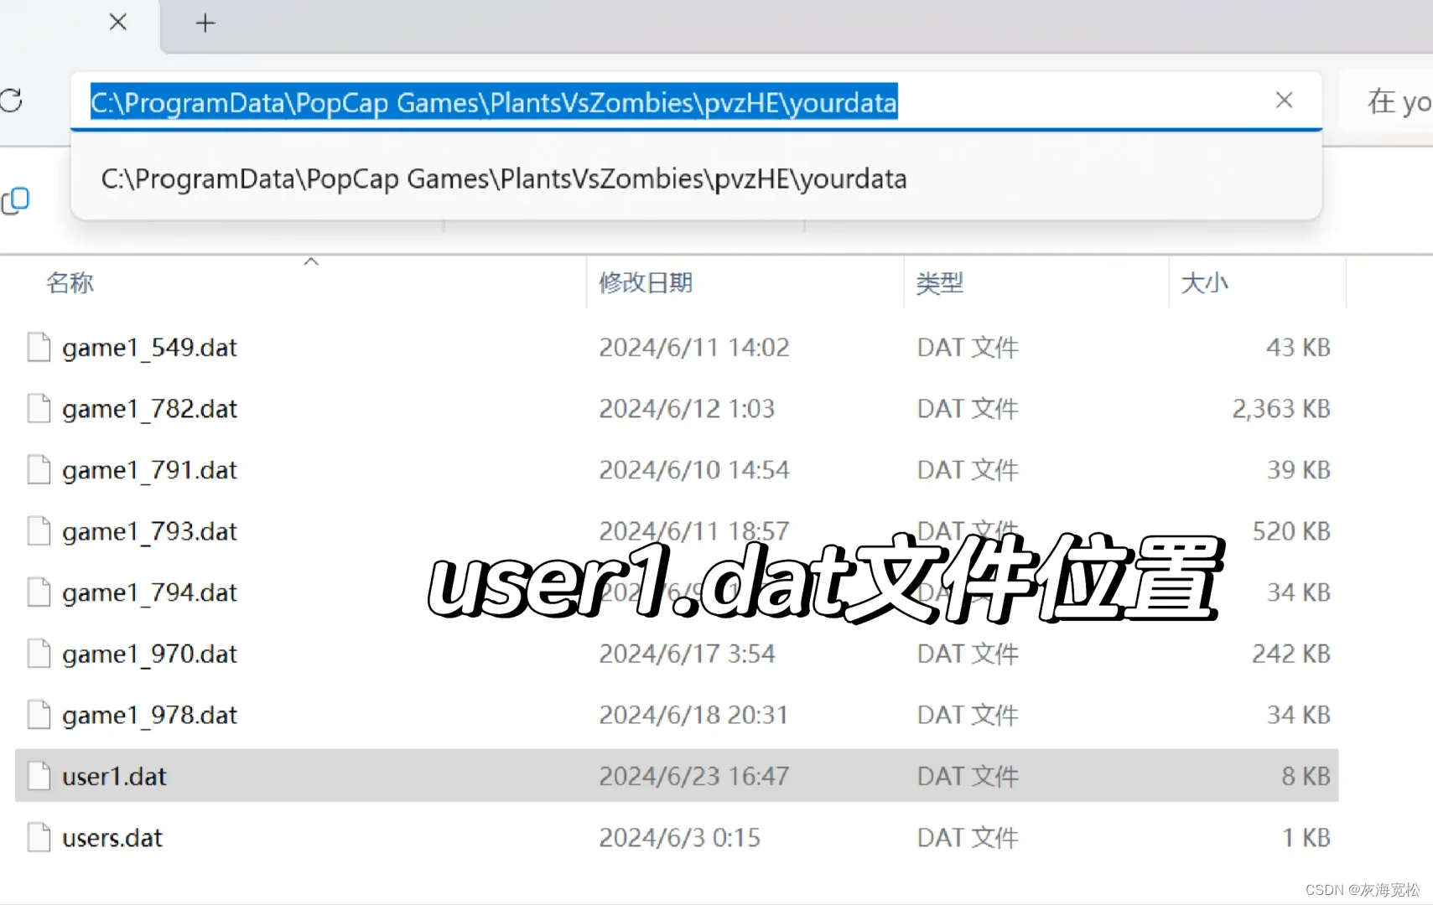This screenshot has width=1433, height=905.
Task: Sort by 修改日期 column header
Action: click(x=646, y=282)
